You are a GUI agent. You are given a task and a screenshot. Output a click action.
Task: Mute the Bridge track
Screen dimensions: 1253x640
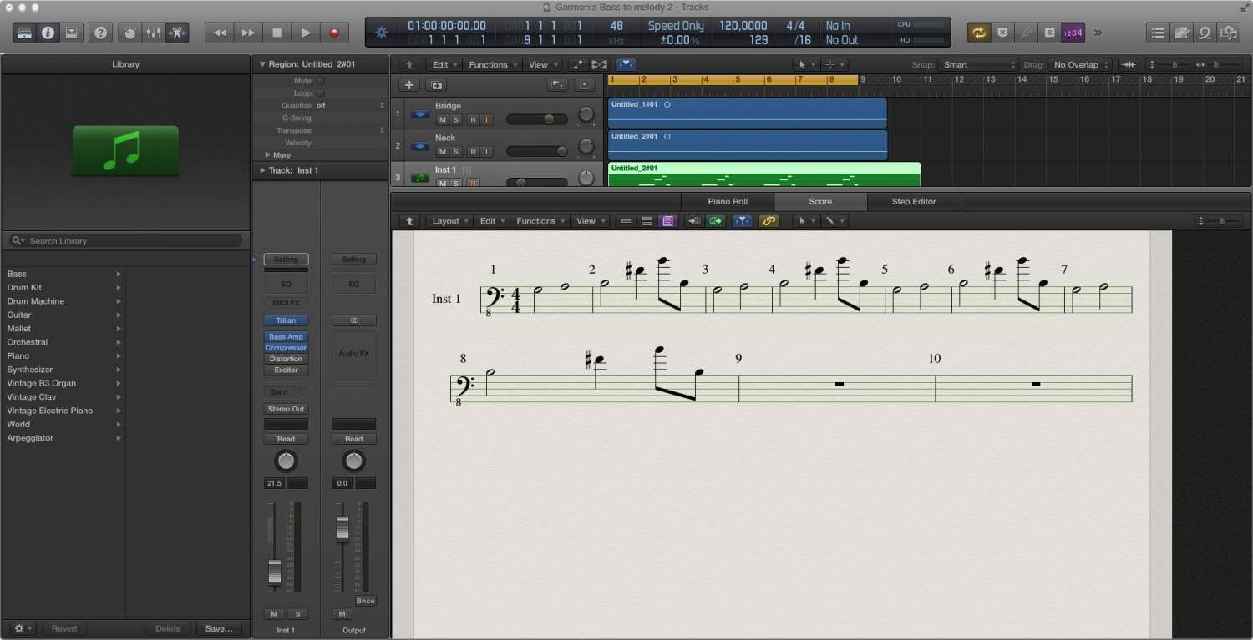pos(443,120)
